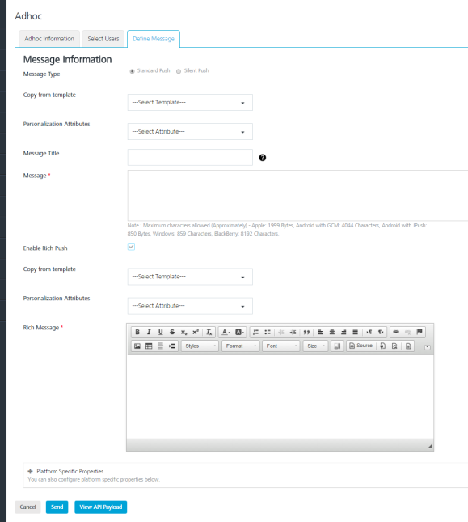This screenshot has height=522, width=468.
Task: Insert an image into Rich Message
Action: click(x=137, y=346)
